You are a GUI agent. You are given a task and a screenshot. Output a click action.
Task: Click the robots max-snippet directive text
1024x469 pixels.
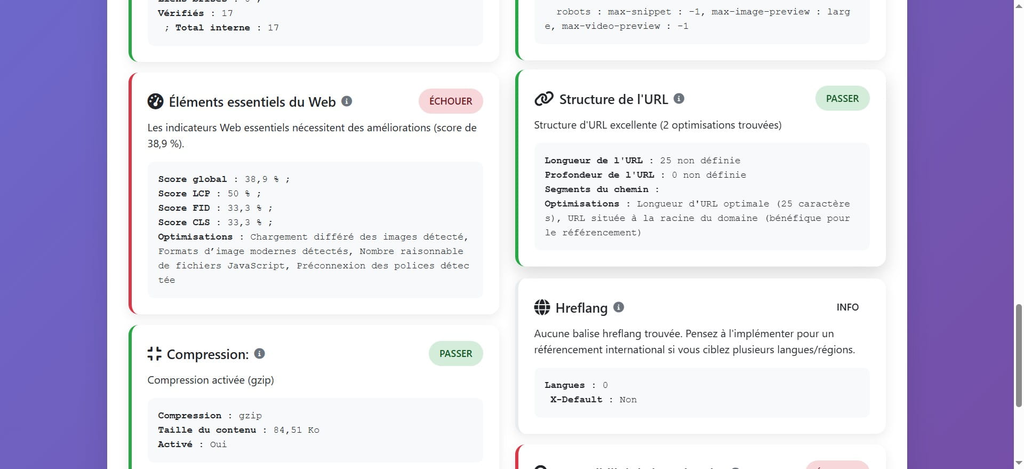[697, 19]
